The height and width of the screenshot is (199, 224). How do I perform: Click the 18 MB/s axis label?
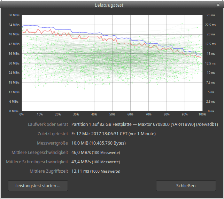(14, 82)
